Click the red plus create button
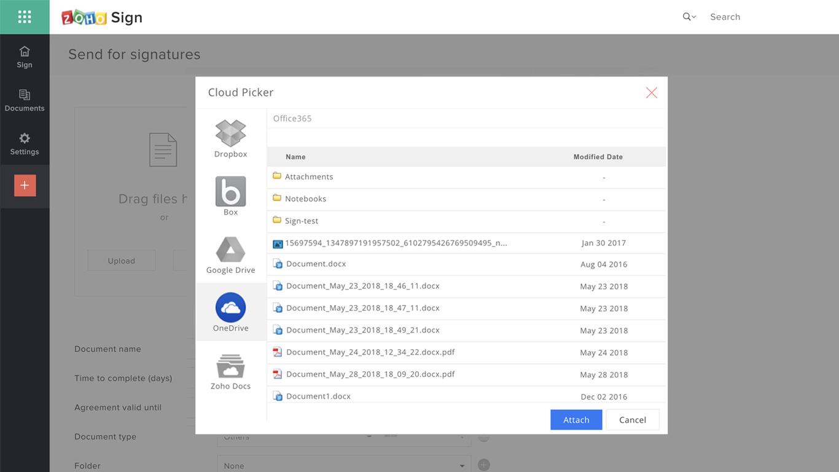The width and height of the screenshot is (839, 472). coord(25,185)
